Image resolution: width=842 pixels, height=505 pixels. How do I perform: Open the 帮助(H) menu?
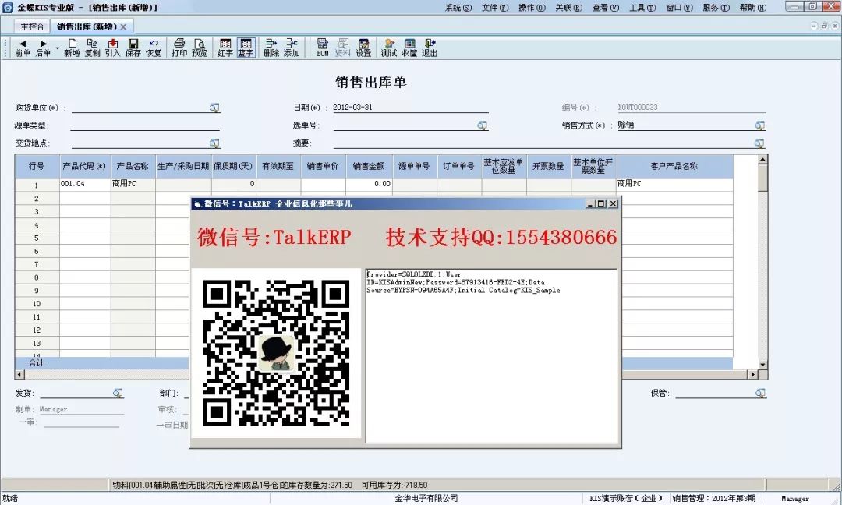point(753,8)
